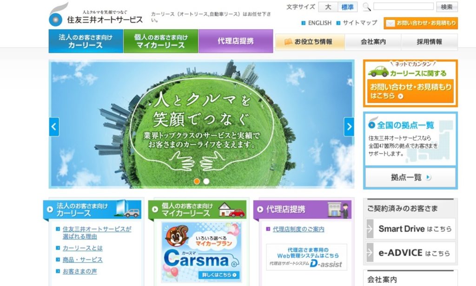476x286 pixels.
Task: Open e-ADVICE はこちら button
Action: (x=411, y=253)
